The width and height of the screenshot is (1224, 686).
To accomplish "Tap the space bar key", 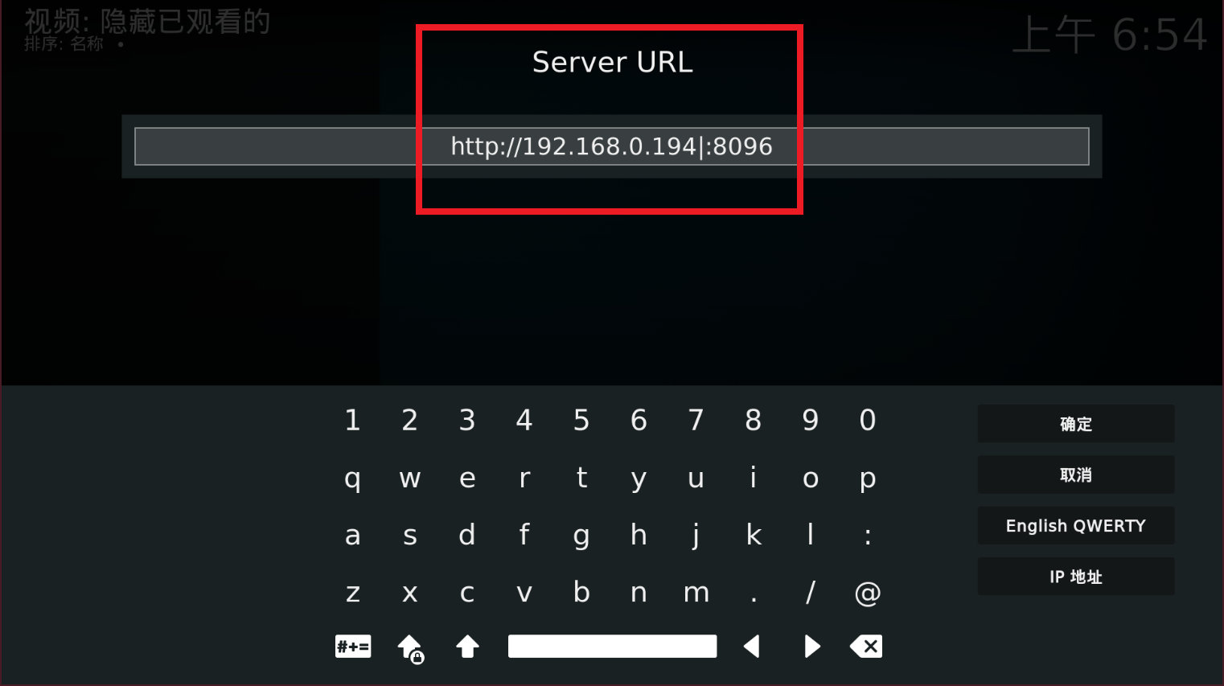I will click(612, 647).
